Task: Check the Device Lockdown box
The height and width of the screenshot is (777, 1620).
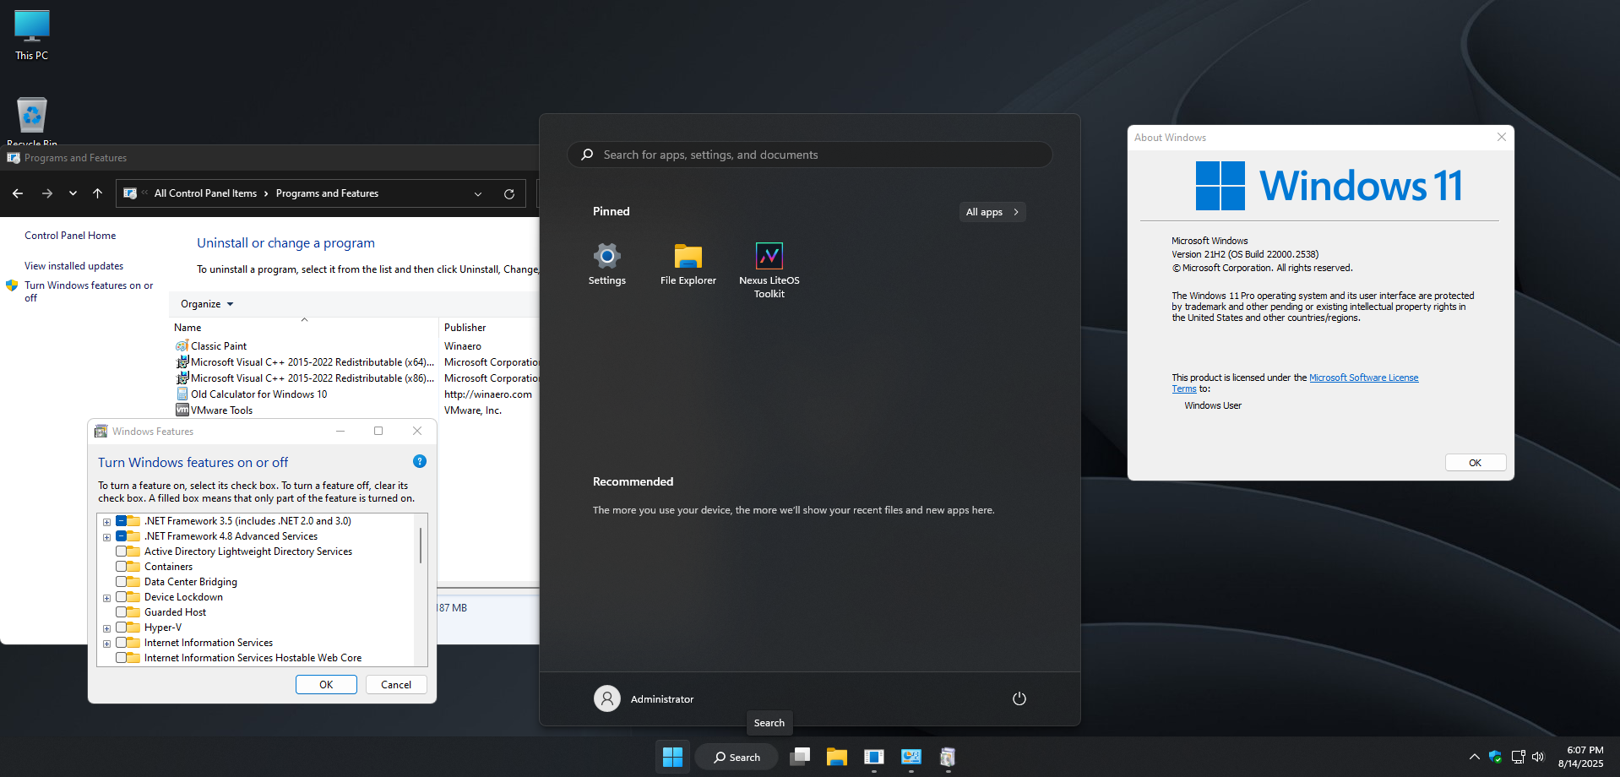Action: coord(121,597)
